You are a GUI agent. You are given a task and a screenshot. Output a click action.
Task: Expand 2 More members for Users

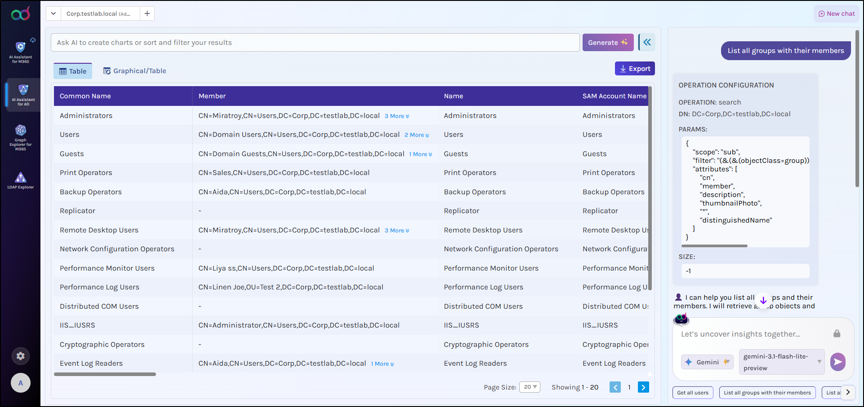coord(417,135)
